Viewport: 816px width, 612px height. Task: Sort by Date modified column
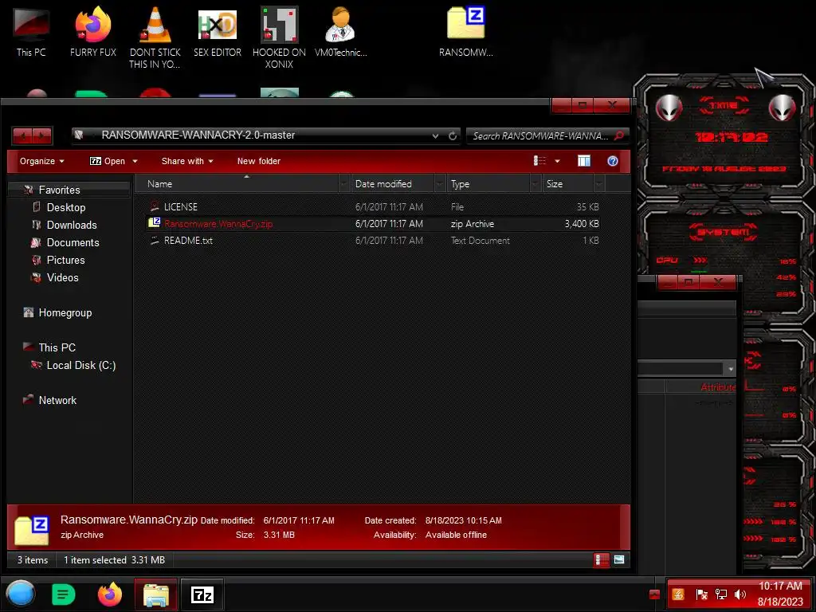383,184
